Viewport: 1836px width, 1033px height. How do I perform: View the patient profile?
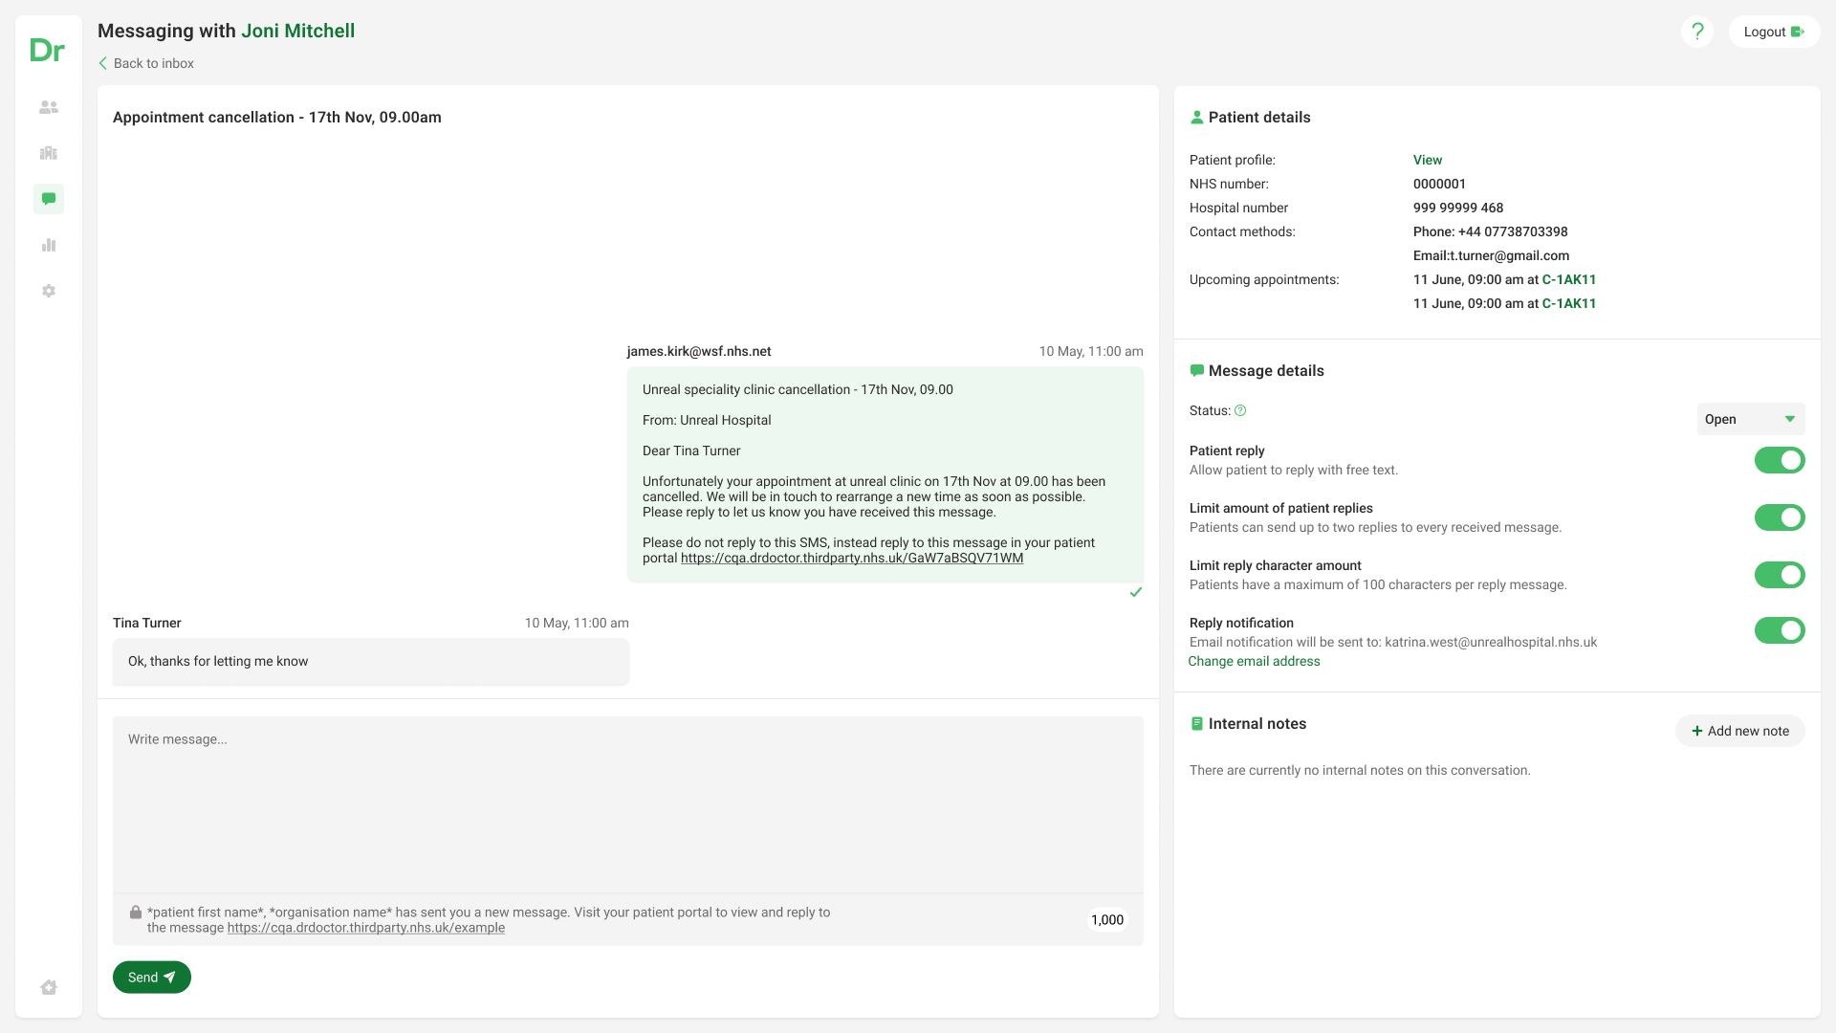click(x=1427, y=160)
